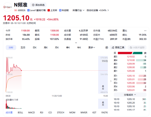151x117 pixels.
Task: Switch to the 年K tab
Action: point(79,47)
